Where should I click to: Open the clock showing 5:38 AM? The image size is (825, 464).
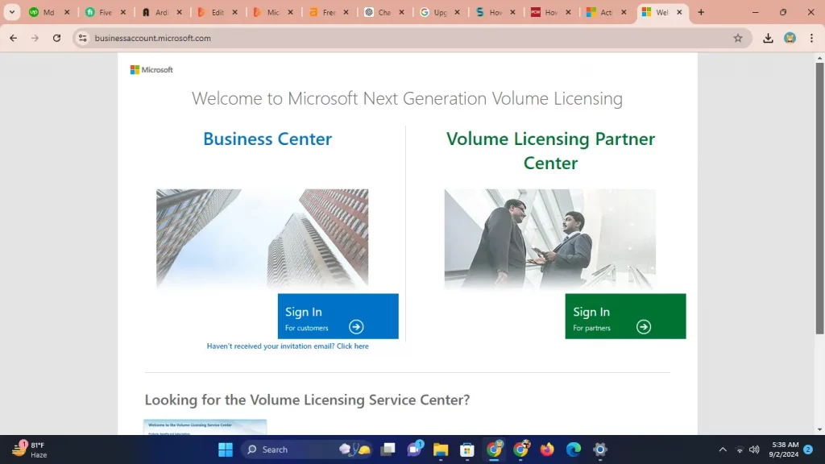tap(783, 449)
